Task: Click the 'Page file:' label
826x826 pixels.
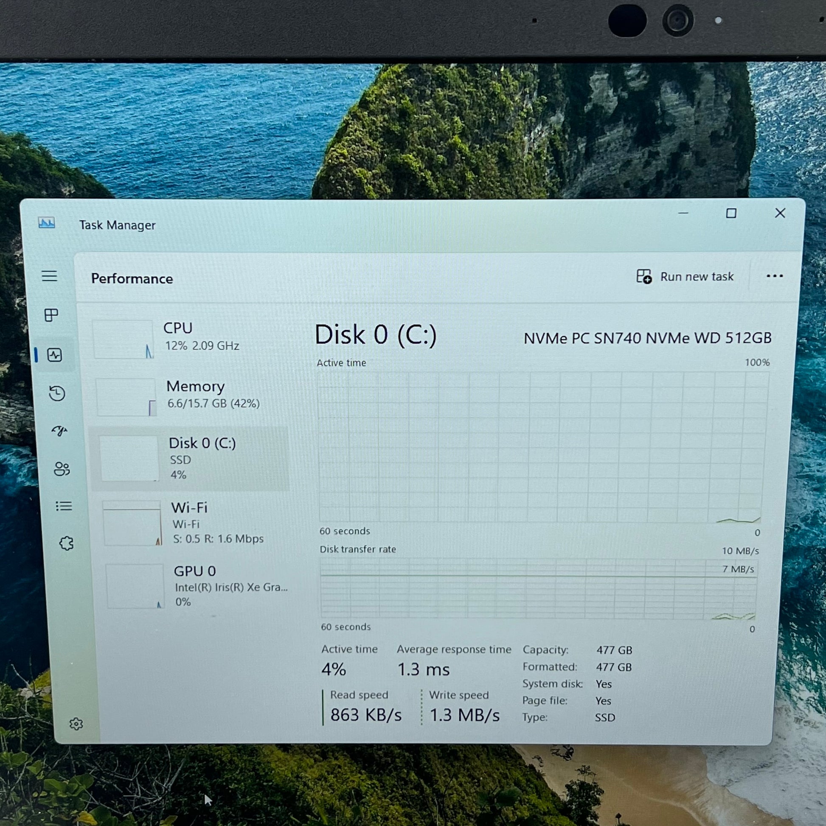Action: 545,700
